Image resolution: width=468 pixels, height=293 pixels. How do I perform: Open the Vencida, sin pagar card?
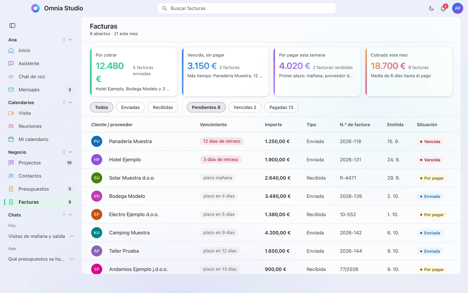point(226,72)
